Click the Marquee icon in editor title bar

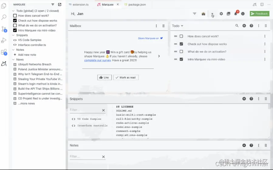click(254, 5)
